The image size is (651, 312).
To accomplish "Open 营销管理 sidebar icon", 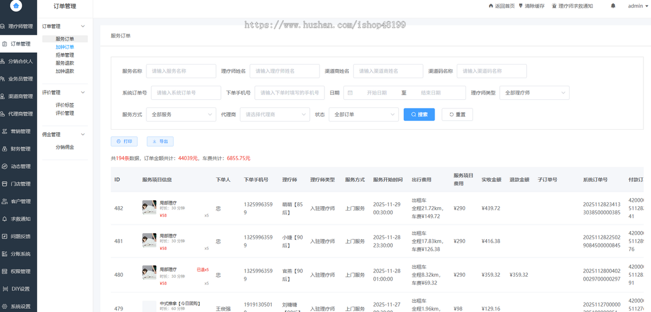I will point(5,131).
